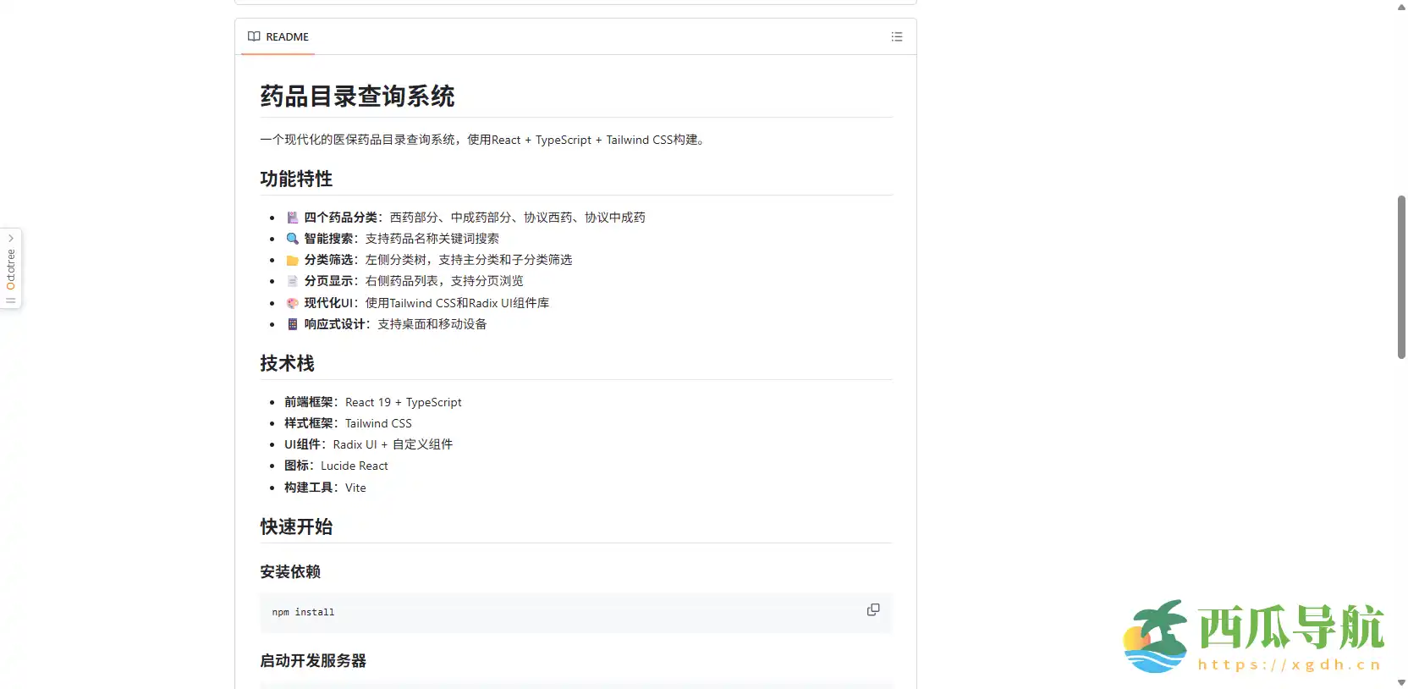This screenshot has height=689, width=1408.
Task: Click the vertical scrollbar thumb
Action: click(x=1401, y=277)
